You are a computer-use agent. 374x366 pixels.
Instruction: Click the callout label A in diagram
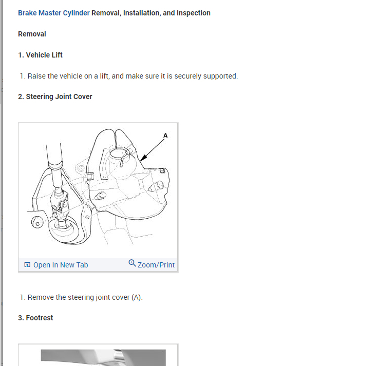pyautogui.click(x=165, y=136)
